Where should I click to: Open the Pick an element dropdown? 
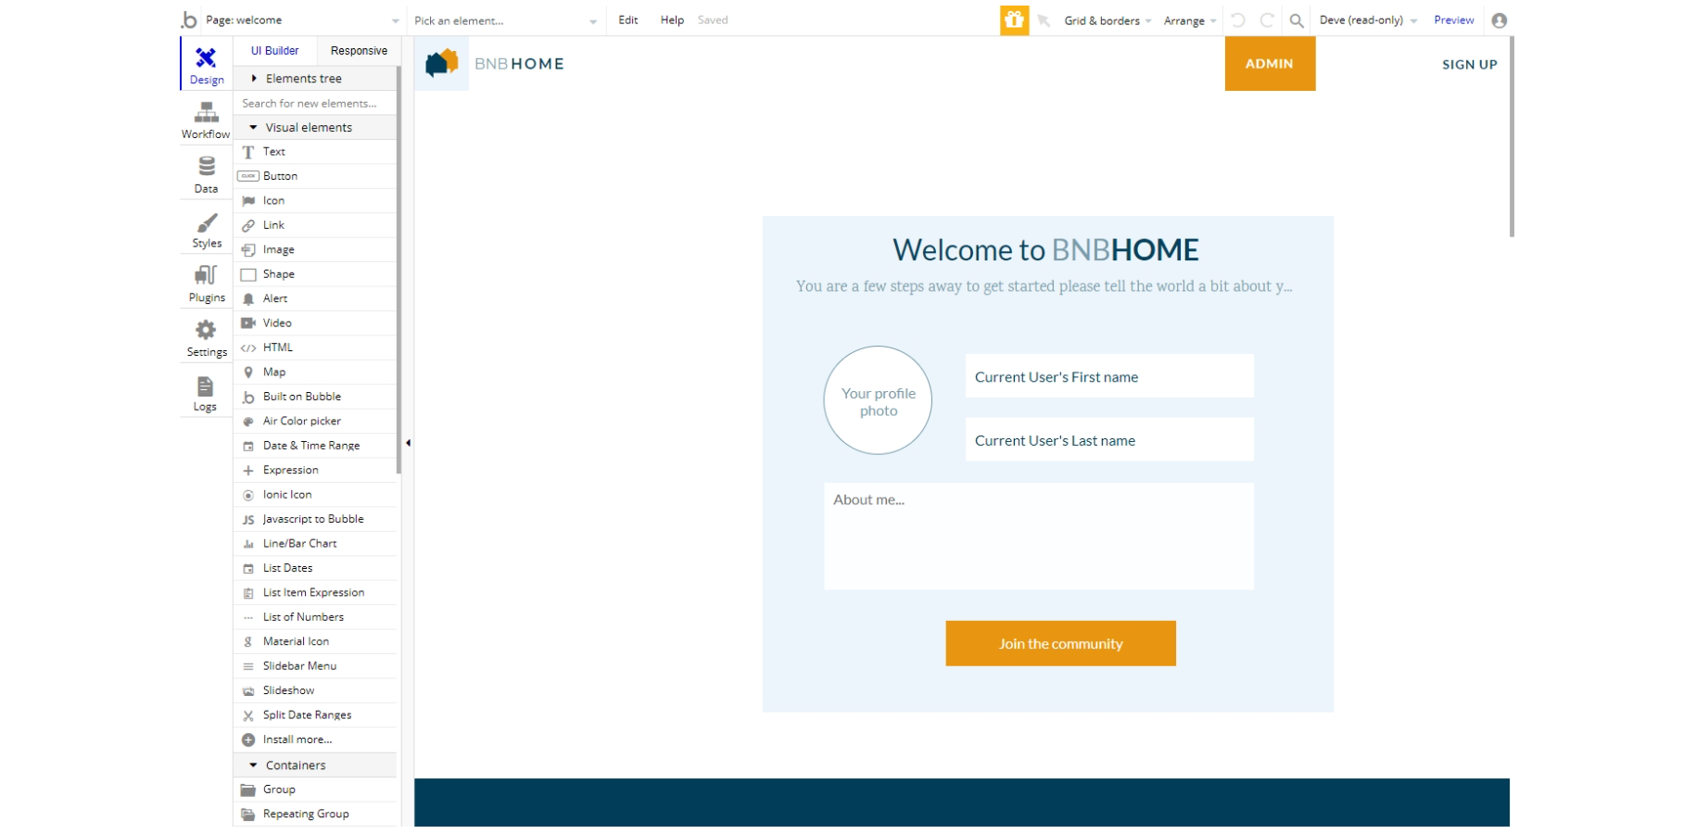[506, 20]
